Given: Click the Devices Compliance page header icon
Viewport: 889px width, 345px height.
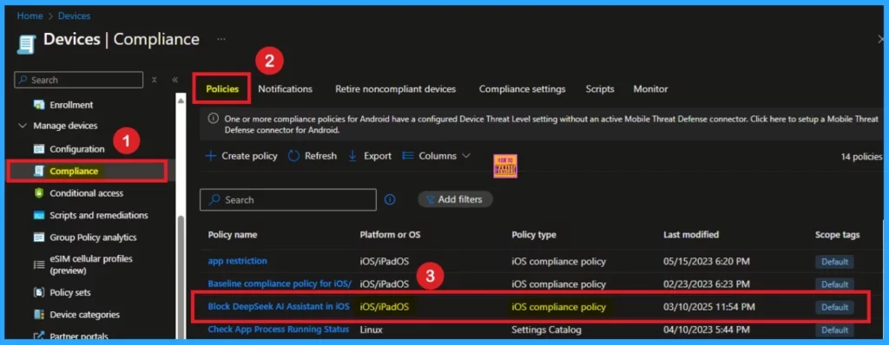Looking at the screenshot, I should (x=27, y=43).
